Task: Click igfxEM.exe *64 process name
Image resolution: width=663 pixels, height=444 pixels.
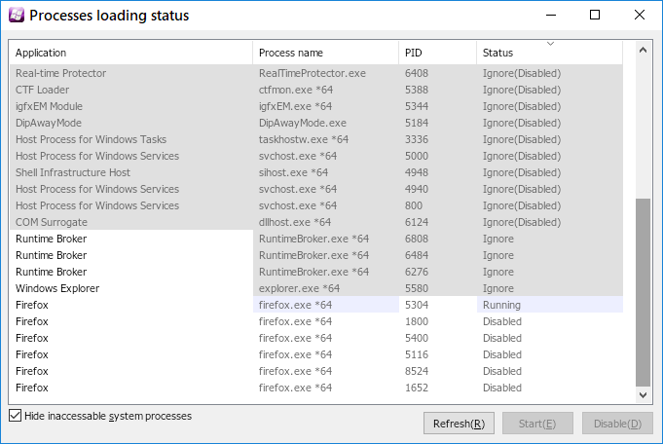Action: point(296,106)
